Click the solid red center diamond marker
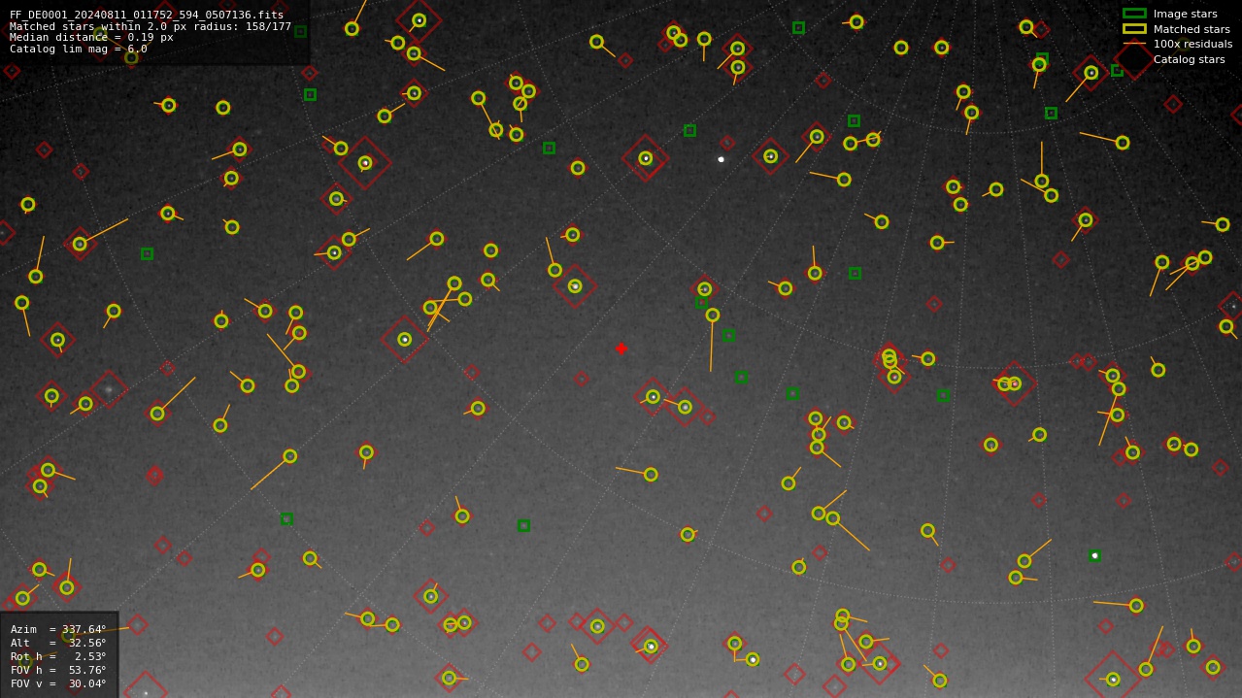The height and width of the screenshot is (698, 1242). (x=621, y=349)
